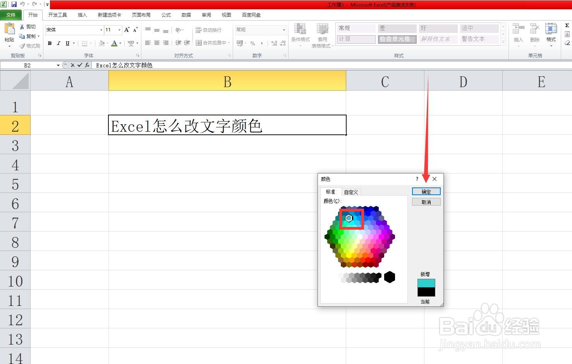Click the 确定 button in color dialog
This screenshot has width=572, height=364.
pyautogui.click(x=426, y=191)
